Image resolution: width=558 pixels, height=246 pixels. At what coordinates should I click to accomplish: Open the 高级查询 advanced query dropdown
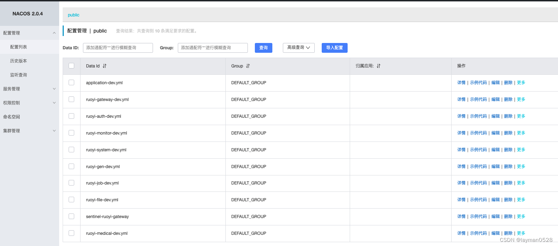coord(299,48)
